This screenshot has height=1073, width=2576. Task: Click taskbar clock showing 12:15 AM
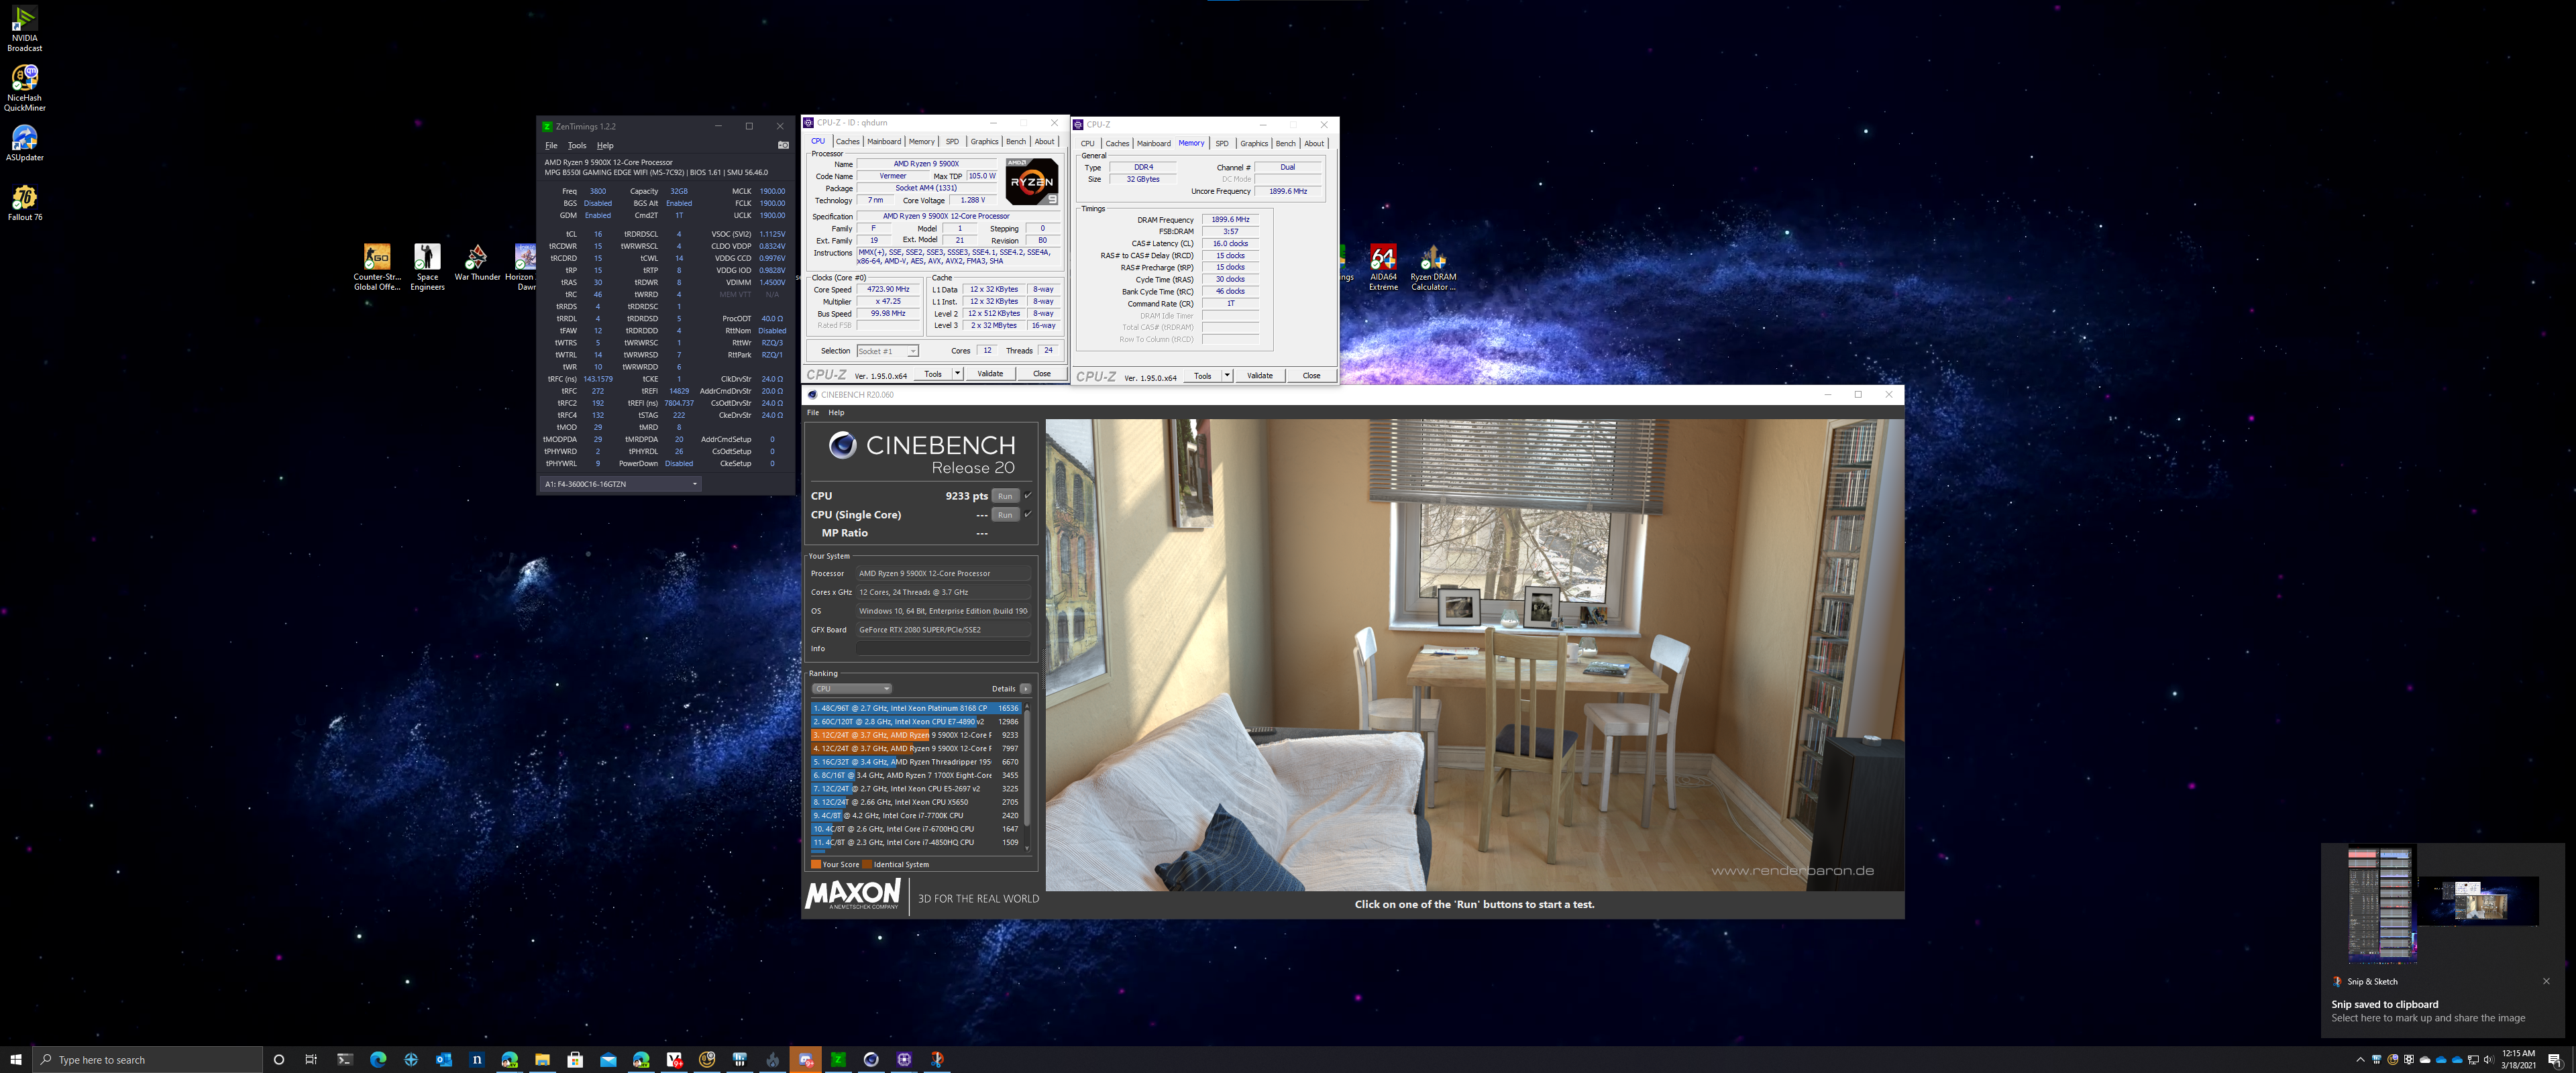tap(2518, 1059)
